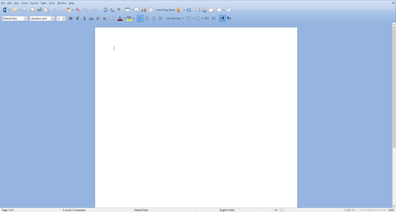
Task: Click the Insert Footnote icon
Action: (197, 10)
